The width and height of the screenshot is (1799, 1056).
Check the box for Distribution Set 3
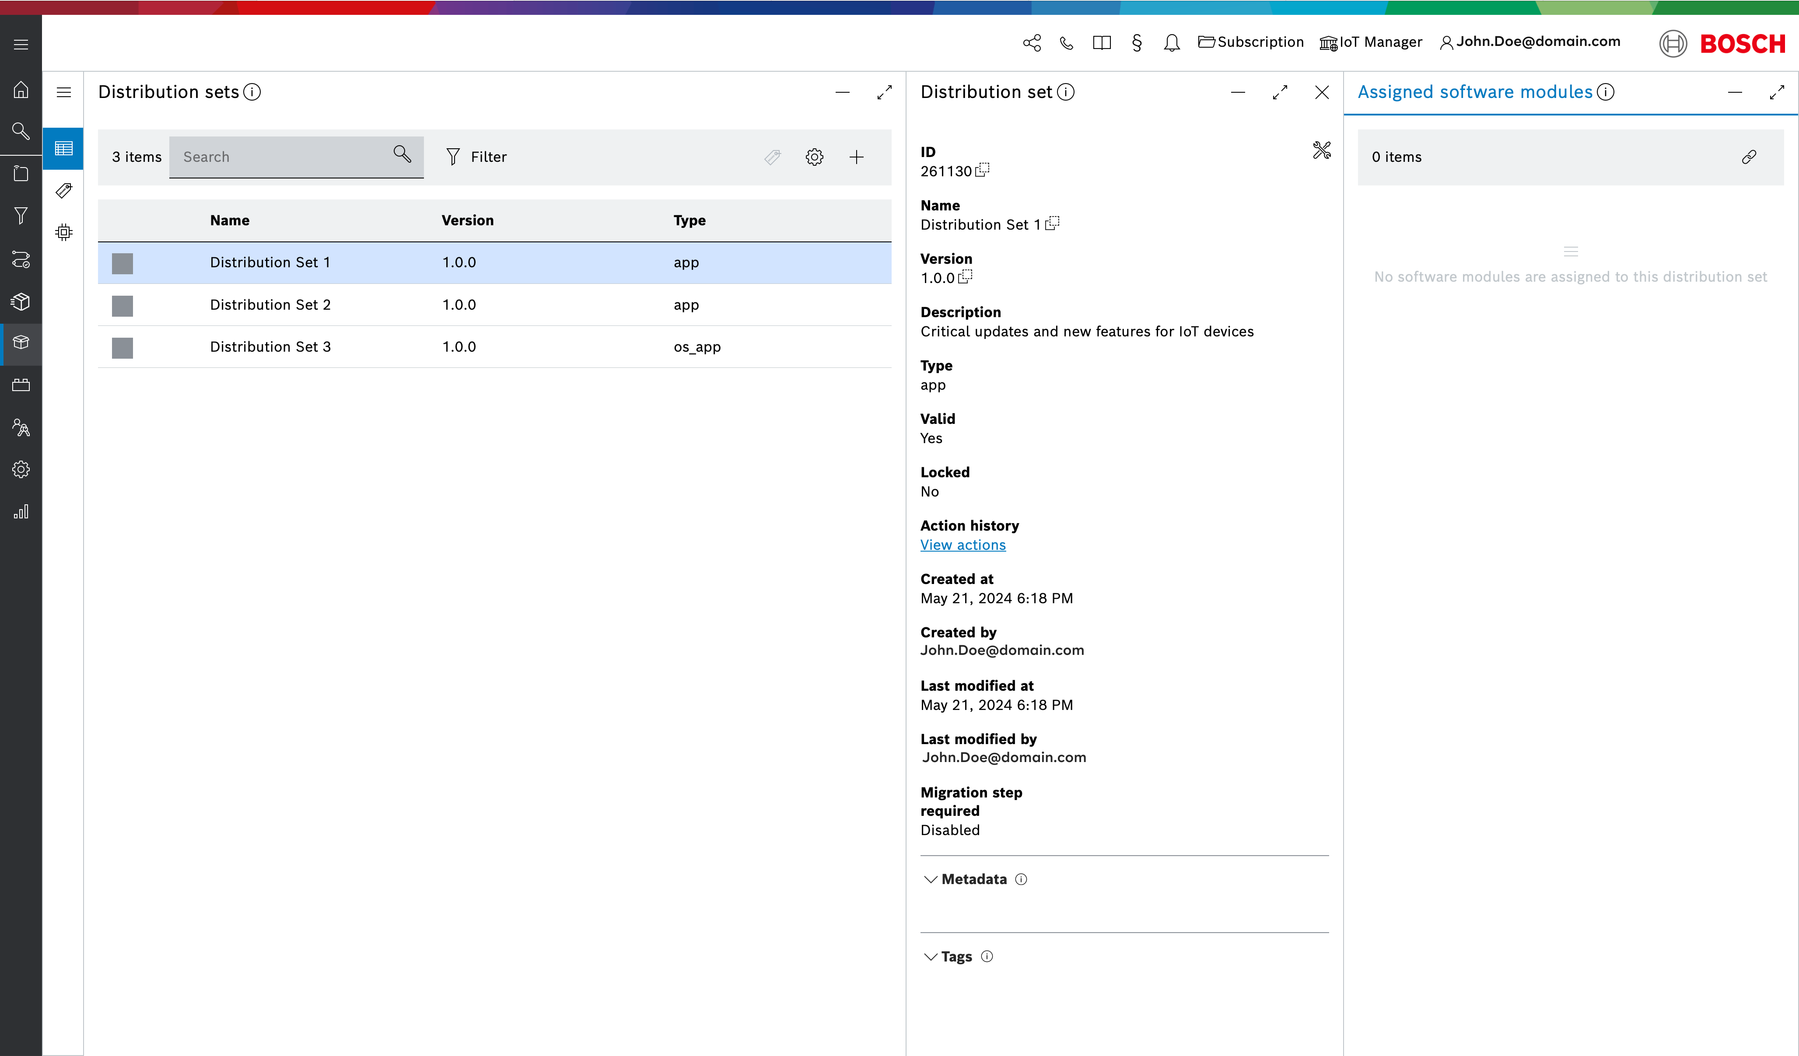(122, 348)
